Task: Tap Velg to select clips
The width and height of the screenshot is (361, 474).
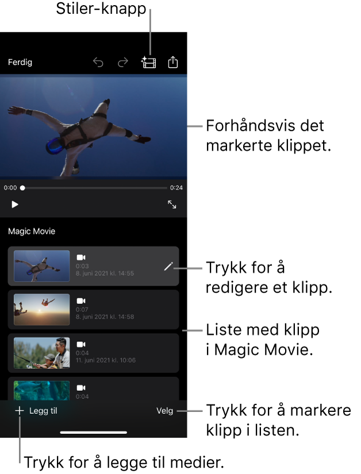Action: [165, 411]
